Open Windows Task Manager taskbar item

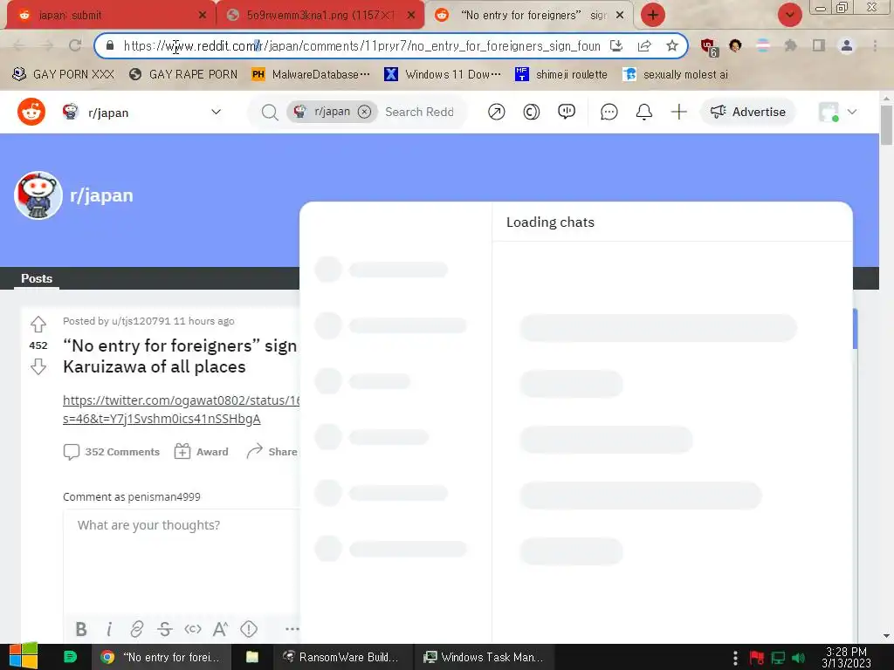pos(483,657)
